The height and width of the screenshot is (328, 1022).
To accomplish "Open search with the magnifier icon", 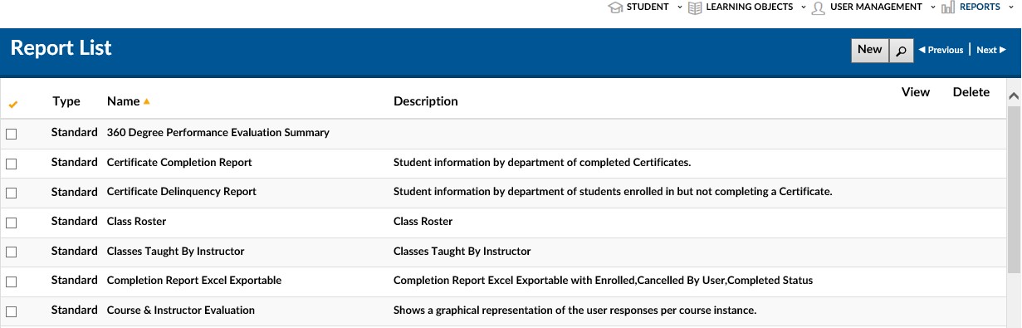I will coord(901,51).
